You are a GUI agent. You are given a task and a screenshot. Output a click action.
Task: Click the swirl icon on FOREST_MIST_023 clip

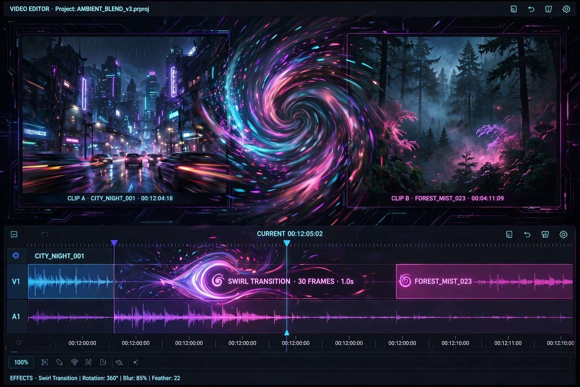[x=405, y=281]
